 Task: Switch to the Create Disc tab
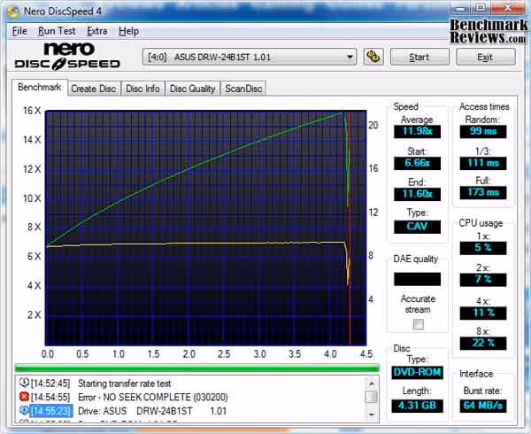pyautogui.click(x=94, y=89)
